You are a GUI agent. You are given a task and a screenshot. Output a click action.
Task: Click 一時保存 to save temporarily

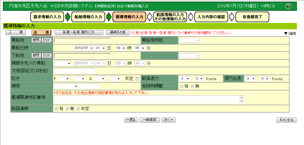[x=150, y=120]
